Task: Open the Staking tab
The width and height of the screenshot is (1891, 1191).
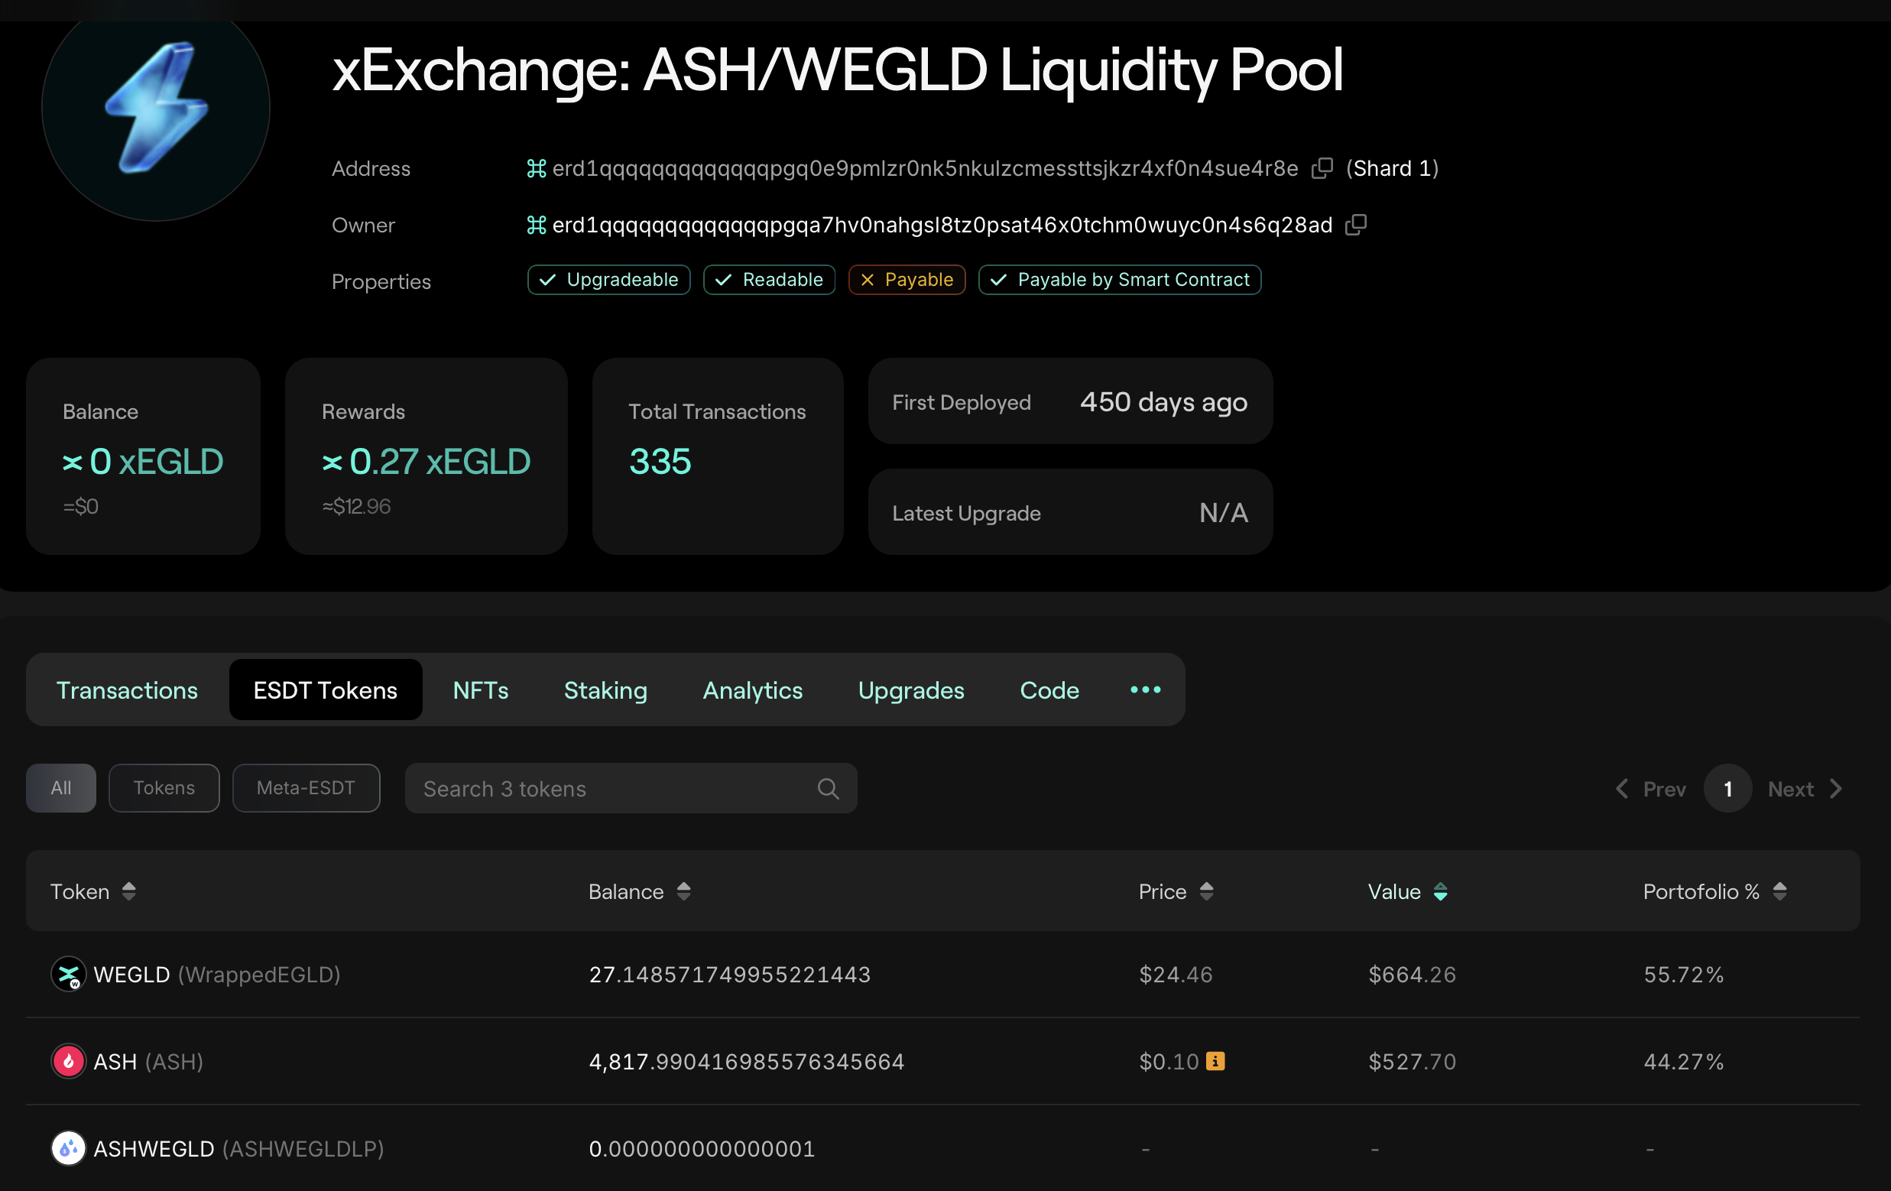Action: pyautogui.click(x=605, y=690)
